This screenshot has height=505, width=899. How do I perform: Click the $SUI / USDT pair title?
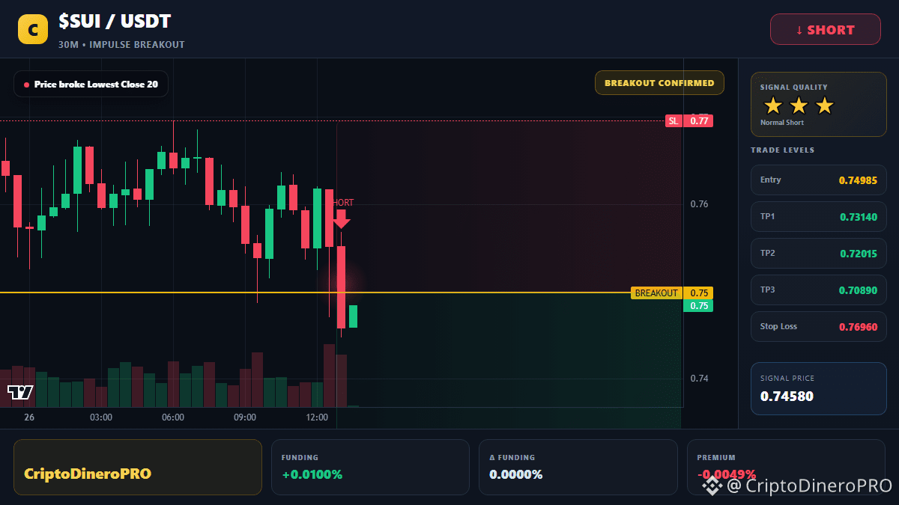[x=115, y=22]
